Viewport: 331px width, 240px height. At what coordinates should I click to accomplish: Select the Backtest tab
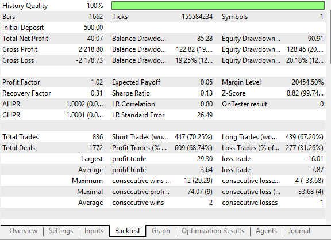[128, 231]
